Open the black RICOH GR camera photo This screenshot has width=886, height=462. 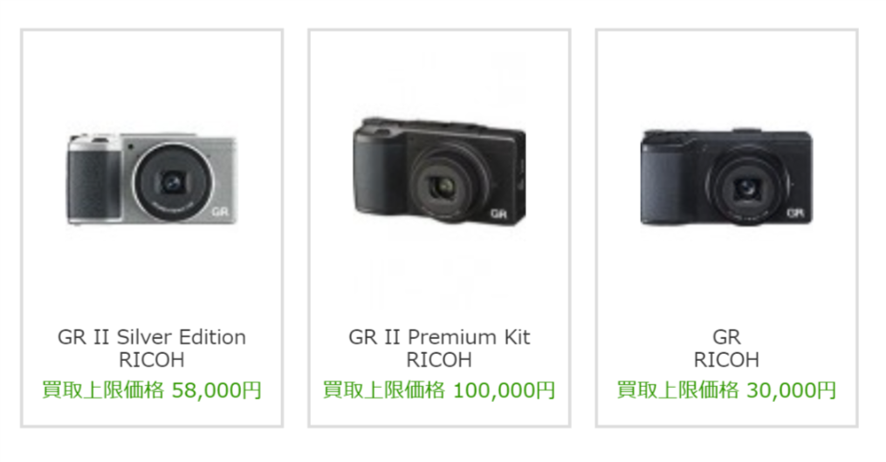726,177
